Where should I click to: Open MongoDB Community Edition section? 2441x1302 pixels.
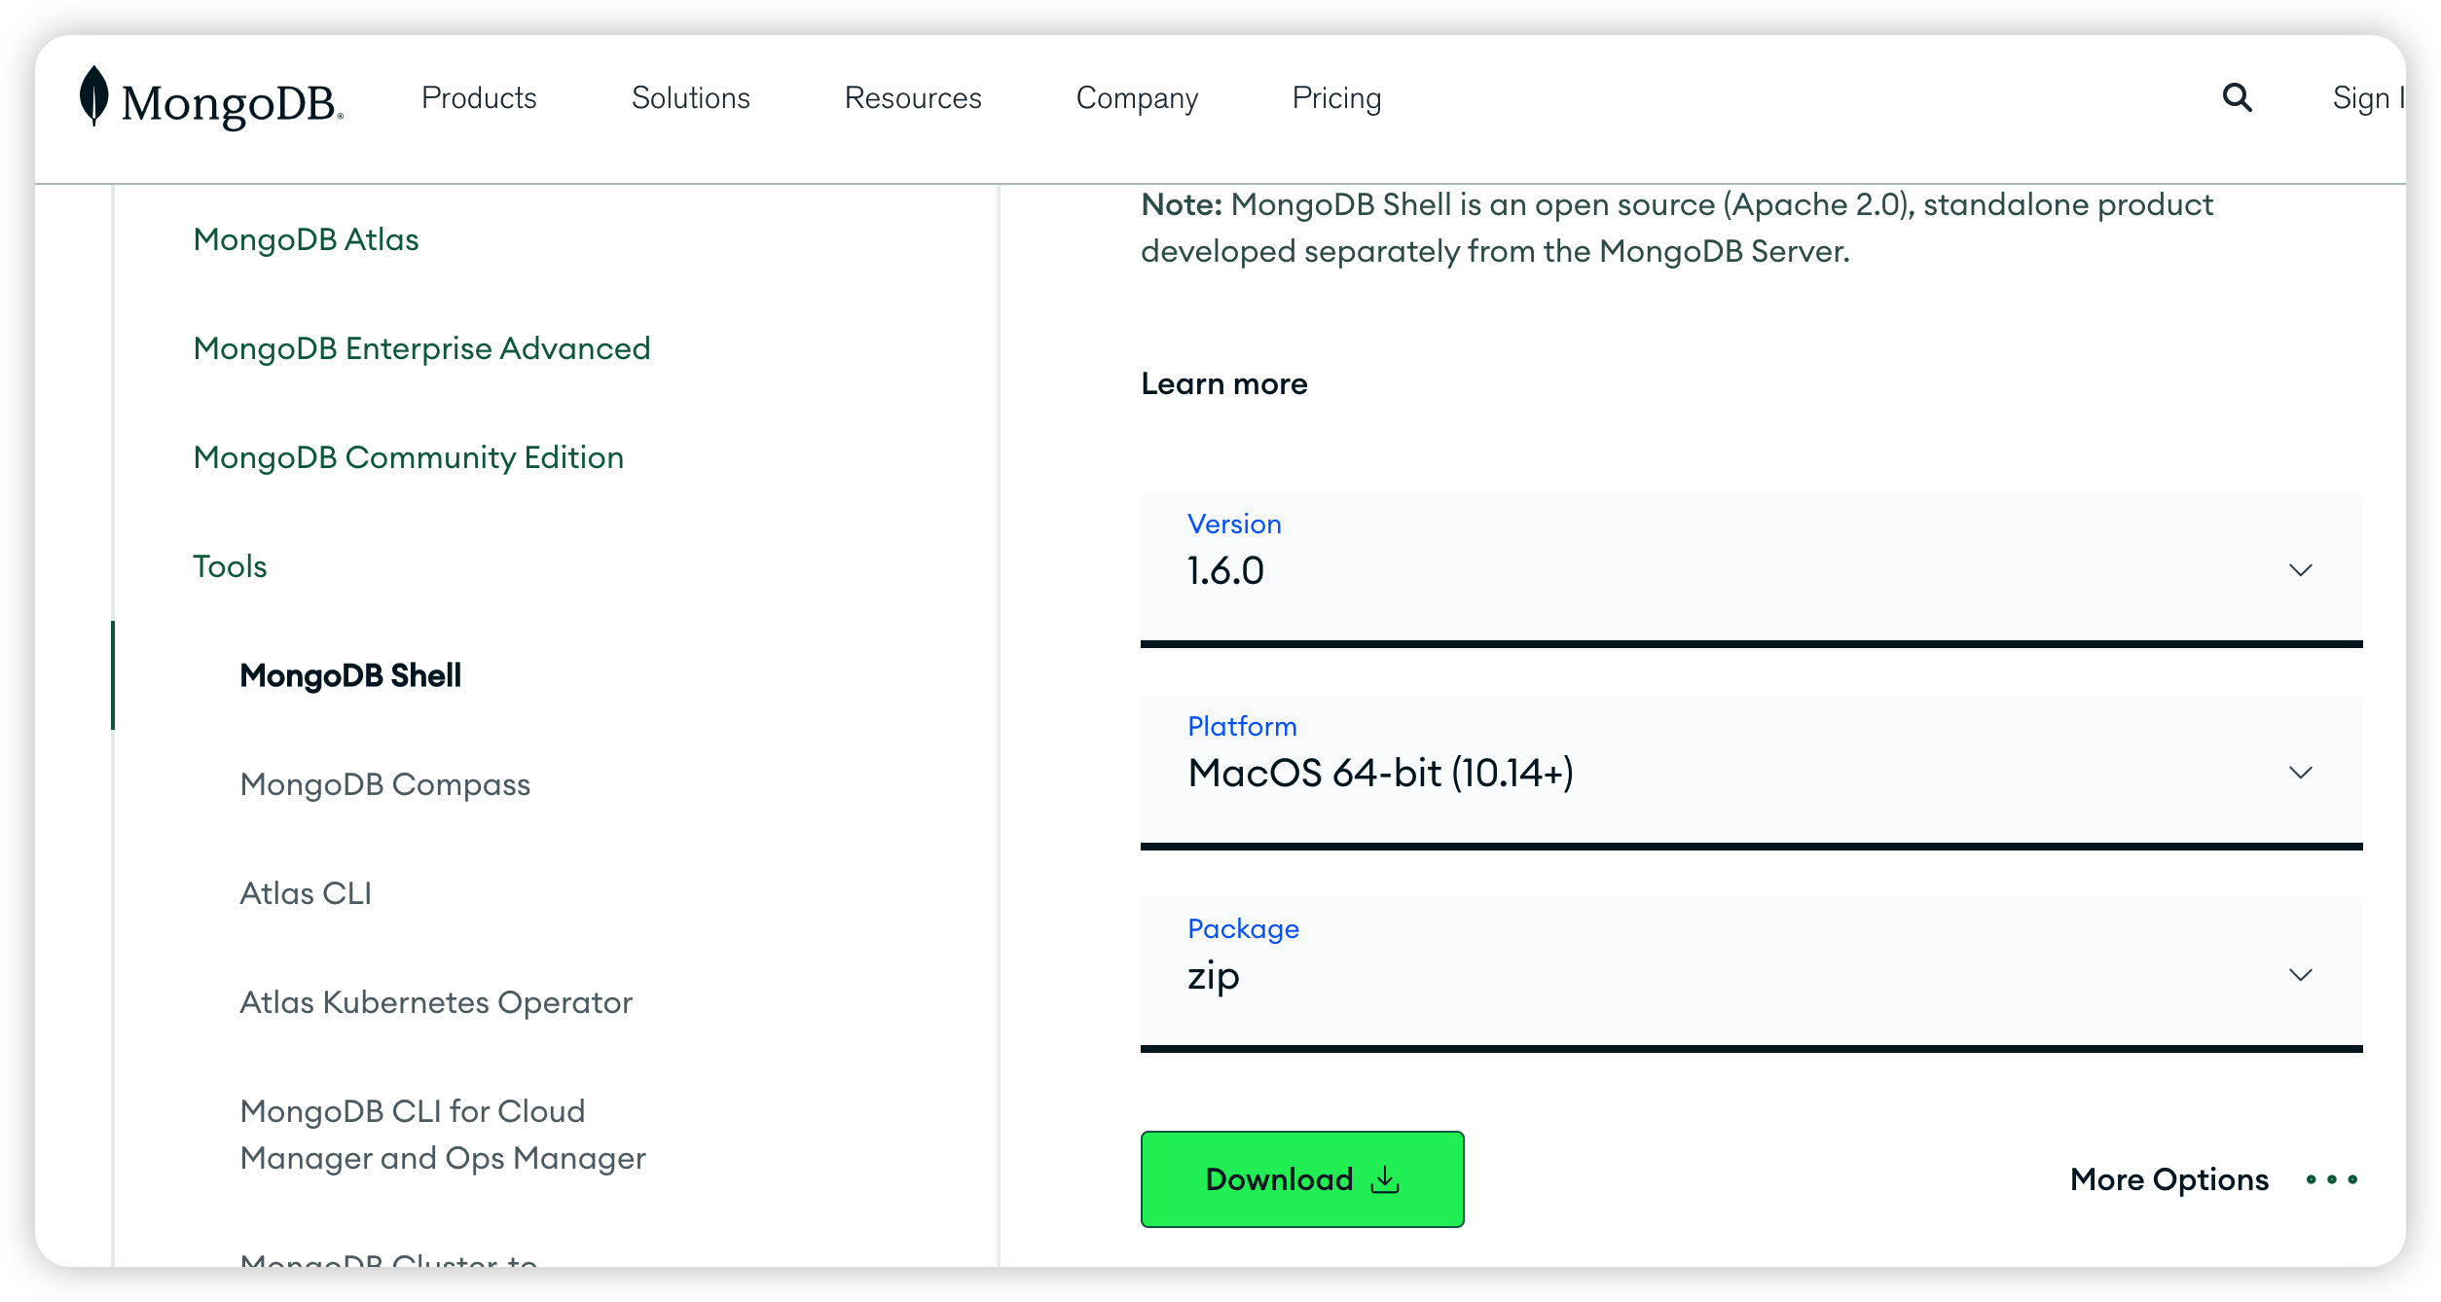point(408,457)
